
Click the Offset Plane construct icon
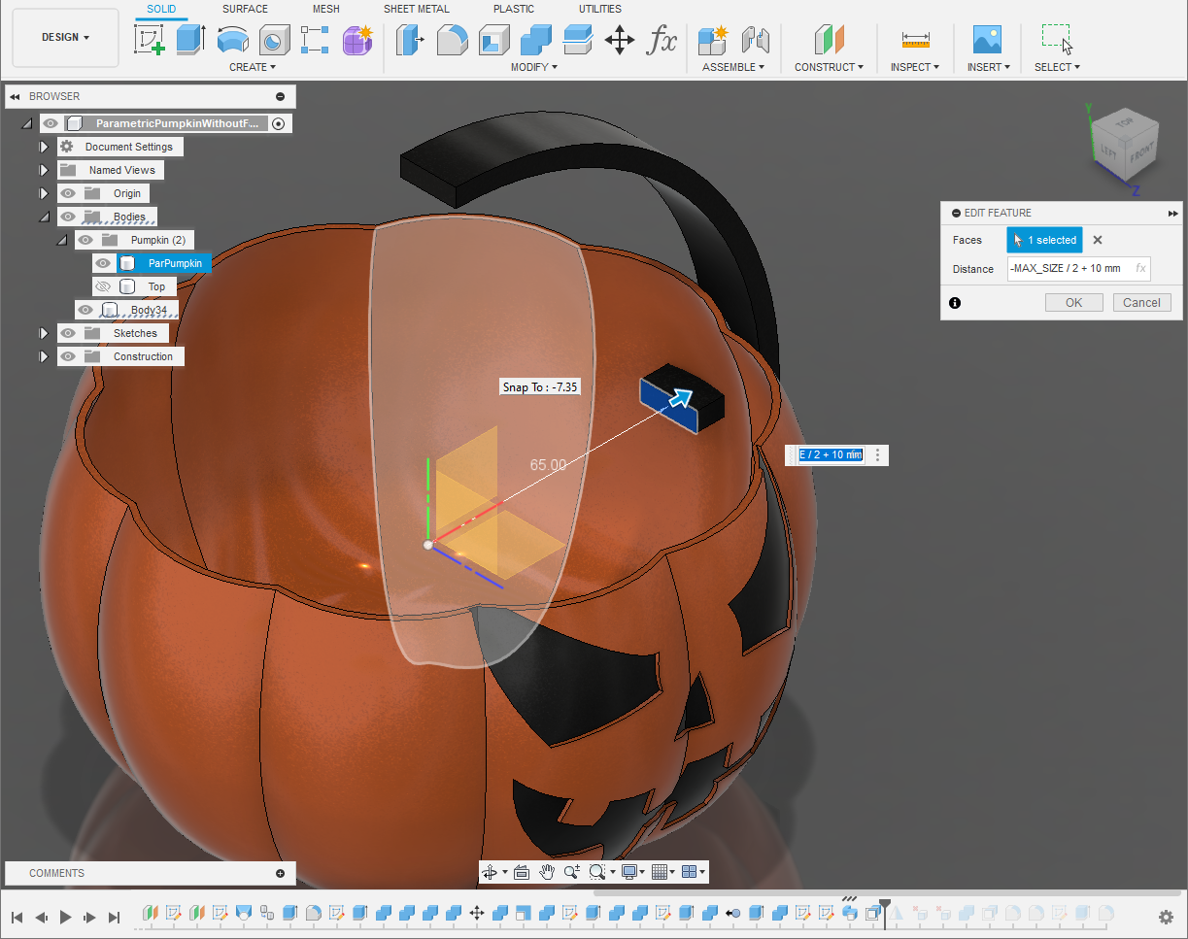829,40
